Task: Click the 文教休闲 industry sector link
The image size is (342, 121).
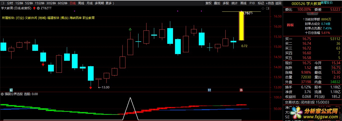Action: coord(31,18)
